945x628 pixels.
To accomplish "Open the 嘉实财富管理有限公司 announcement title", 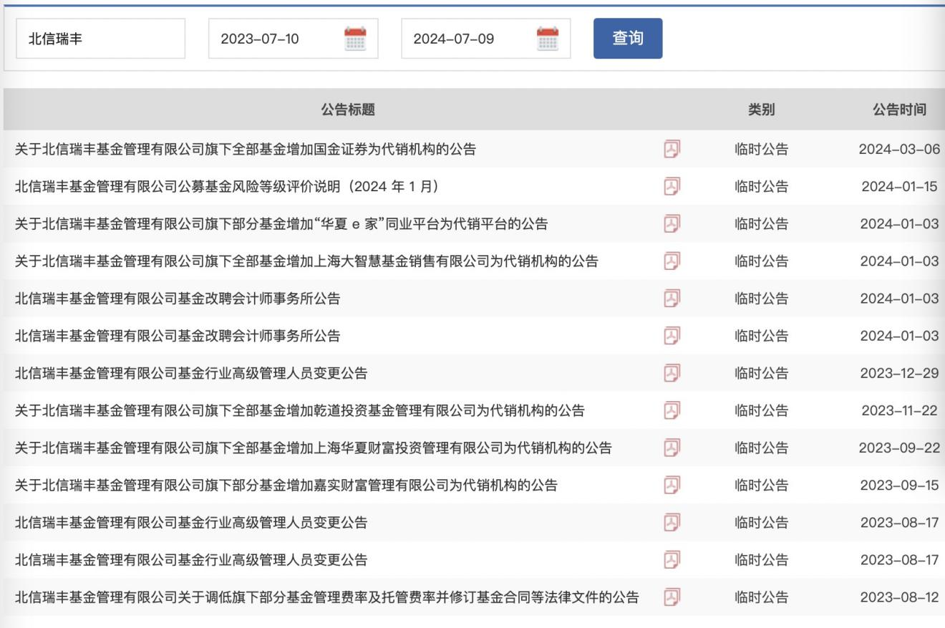I will [x=286, y=485].
